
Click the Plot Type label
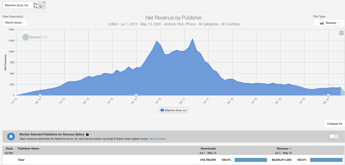319,16
